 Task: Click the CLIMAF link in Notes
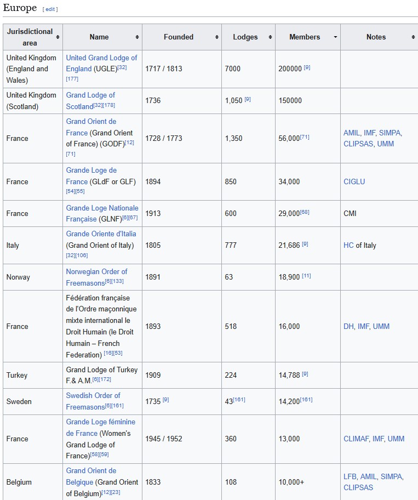356,439
